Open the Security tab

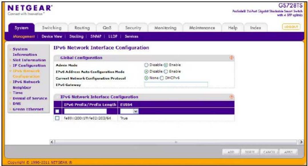point(133,28)
